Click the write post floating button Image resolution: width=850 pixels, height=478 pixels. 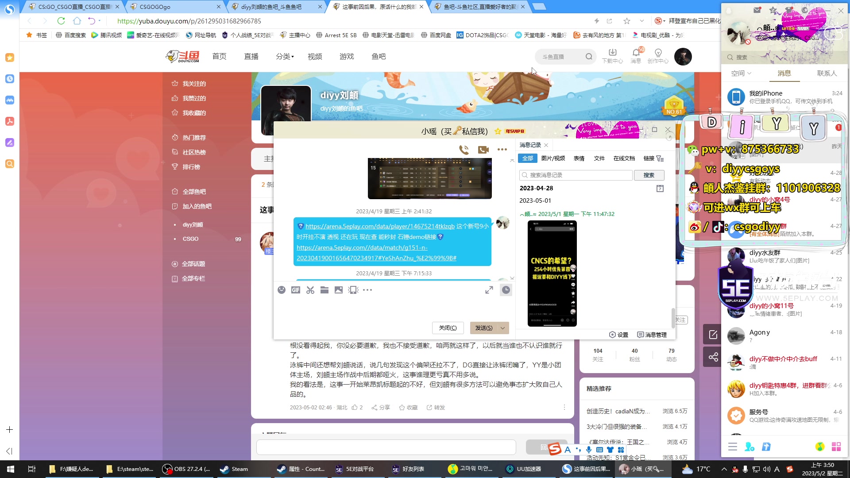pyautogui.click(x=713, y=335)
